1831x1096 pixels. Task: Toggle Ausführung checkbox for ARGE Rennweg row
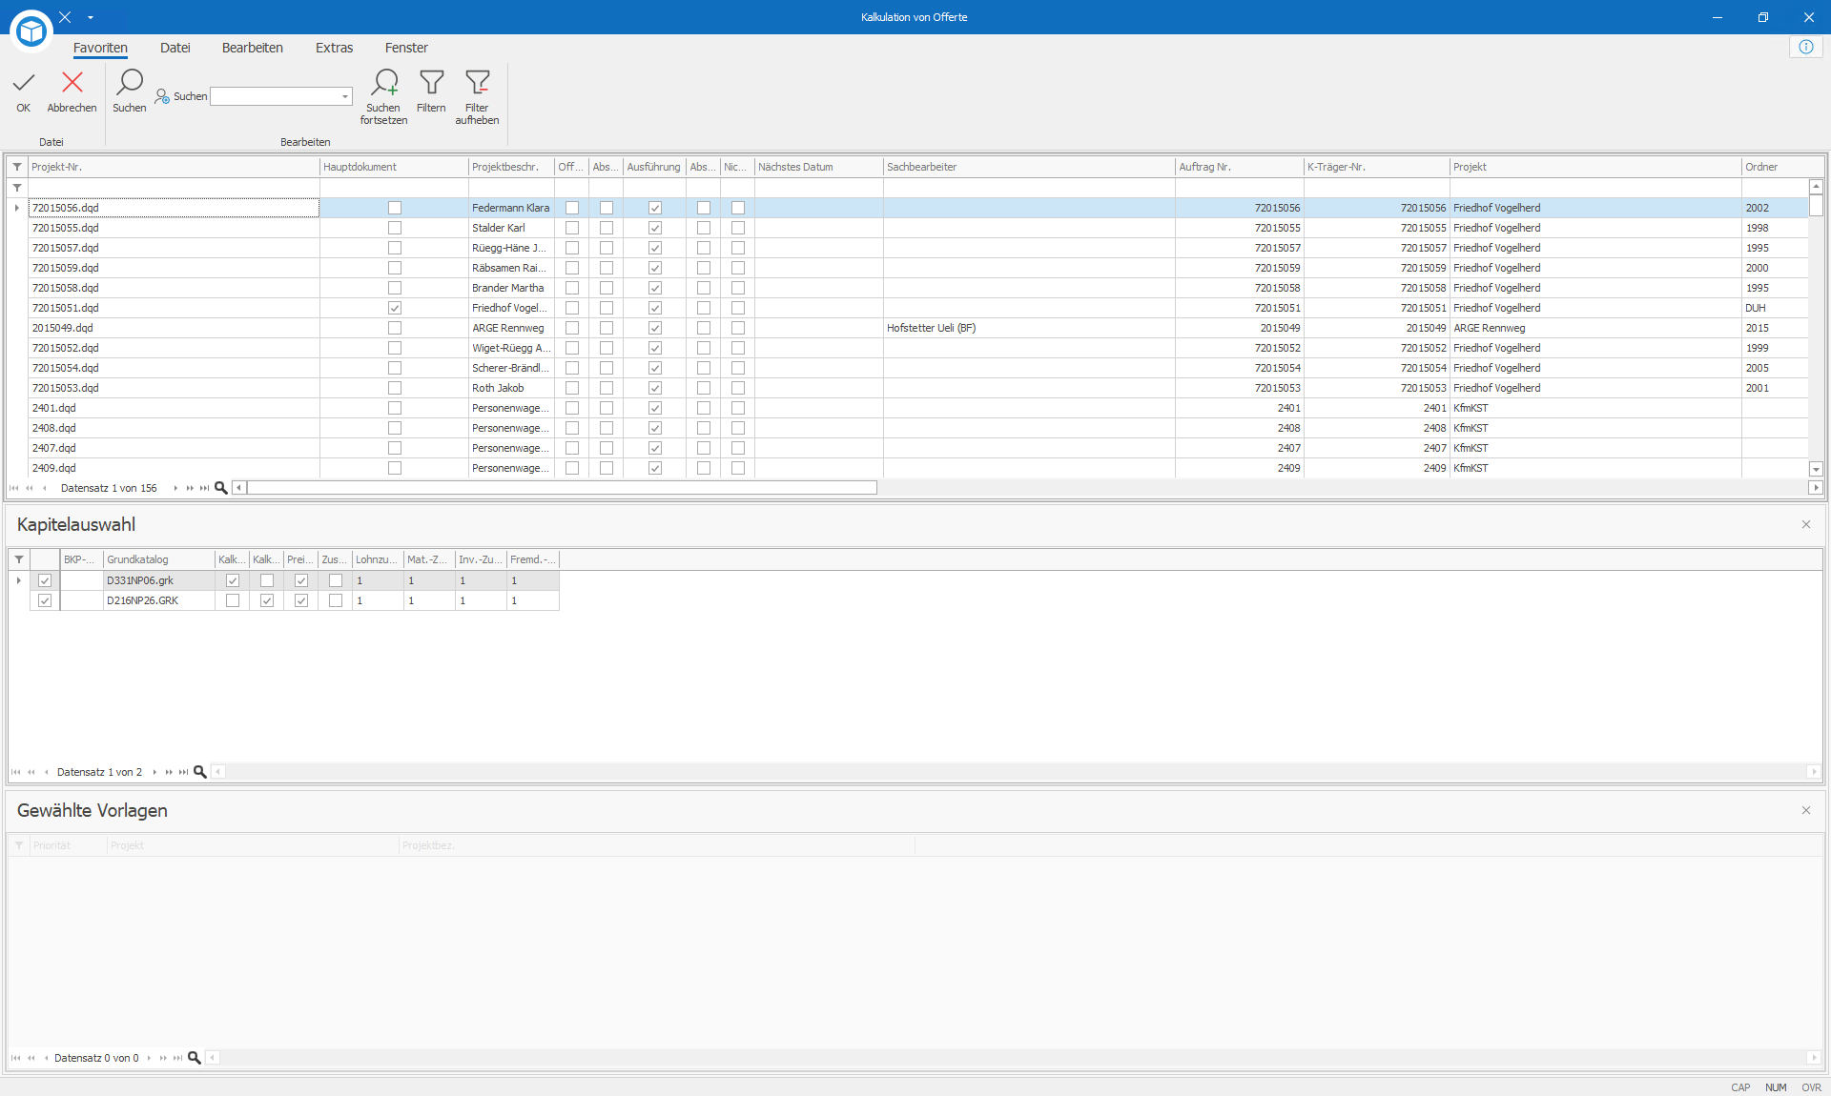coord(655,328)
